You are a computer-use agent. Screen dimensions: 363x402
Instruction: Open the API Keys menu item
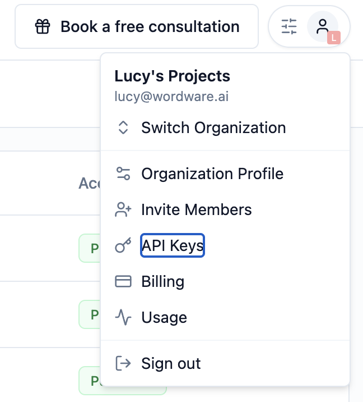tap(173, 245)
